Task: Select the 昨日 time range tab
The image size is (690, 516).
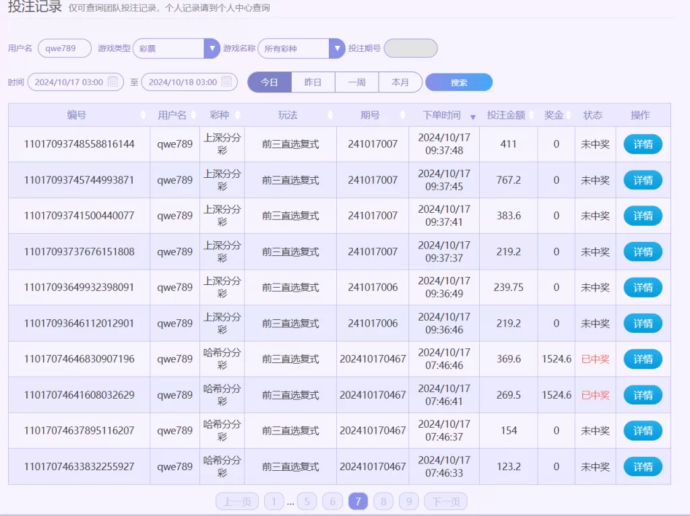Action: (313, 82)
